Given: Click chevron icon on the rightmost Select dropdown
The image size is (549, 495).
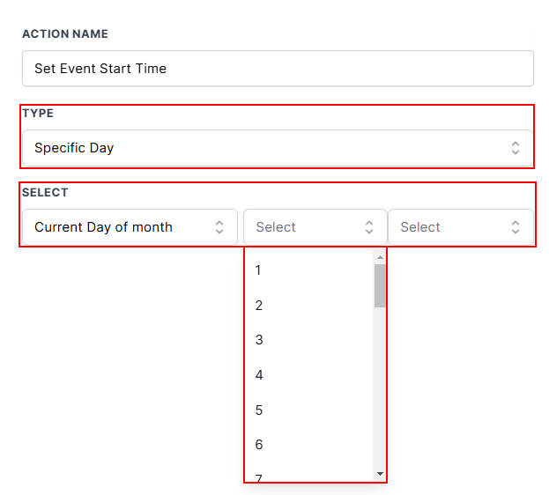Looking at the screenshot, I should 516,227.
